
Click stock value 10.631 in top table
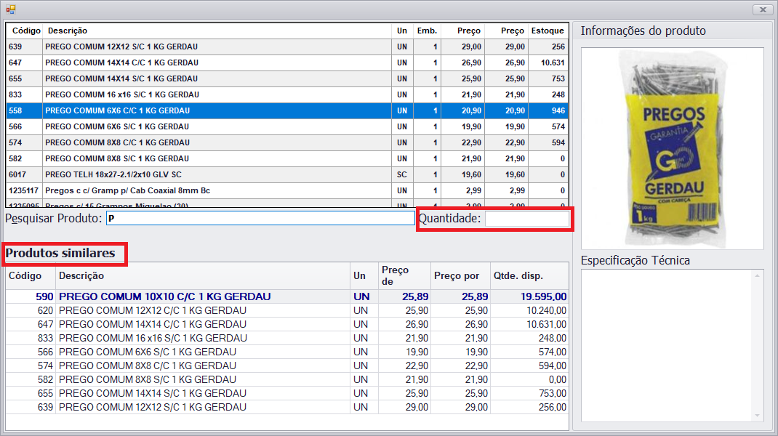point(553,62)
